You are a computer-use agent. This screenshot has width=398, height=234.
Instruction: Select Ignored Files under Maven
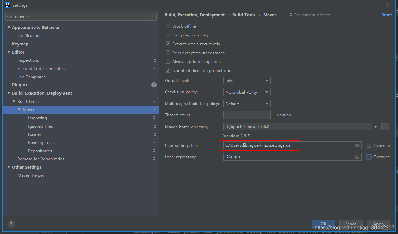click(x=40, y=126)
